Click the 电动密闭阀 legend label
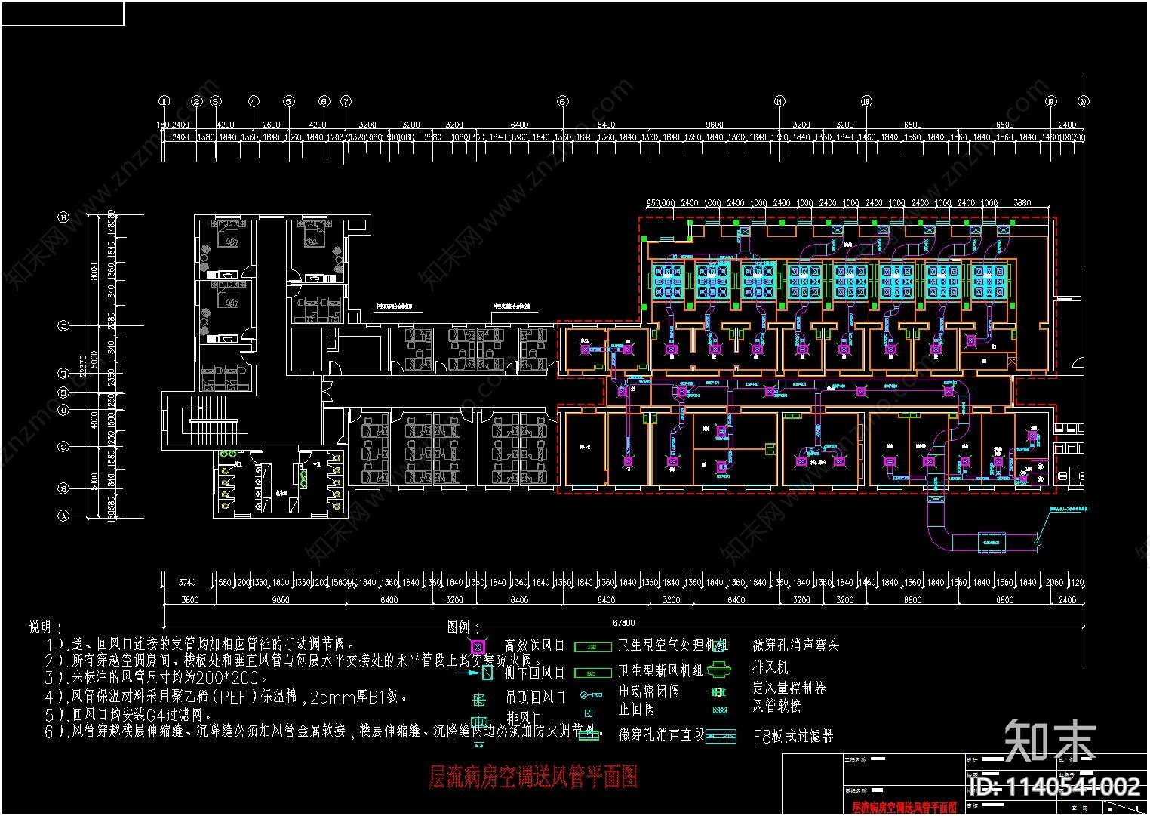Viewport: 1150px width, 816px height. pyautogui.click(x=649, y=691)
